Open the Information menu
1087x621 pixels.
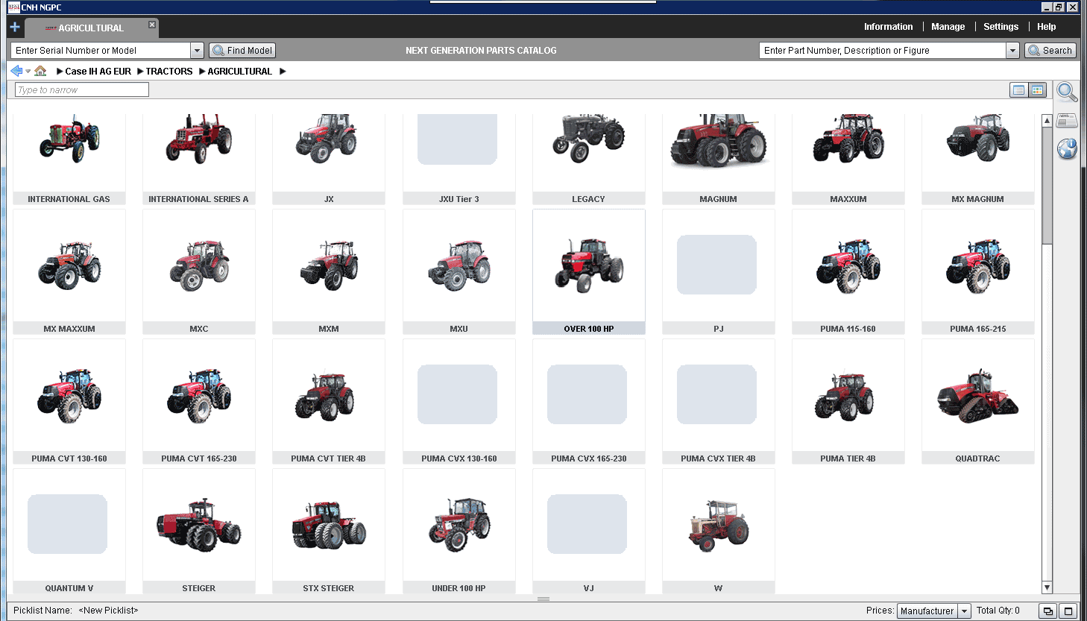click(888, 27)
